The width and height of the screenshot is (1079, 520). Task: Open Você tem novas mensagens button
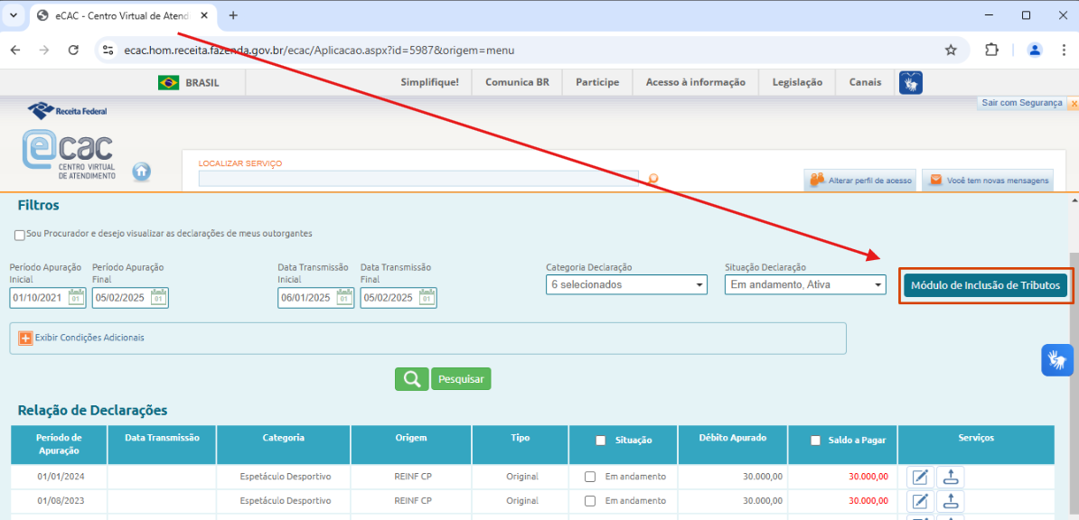click(x=988, y=181)
